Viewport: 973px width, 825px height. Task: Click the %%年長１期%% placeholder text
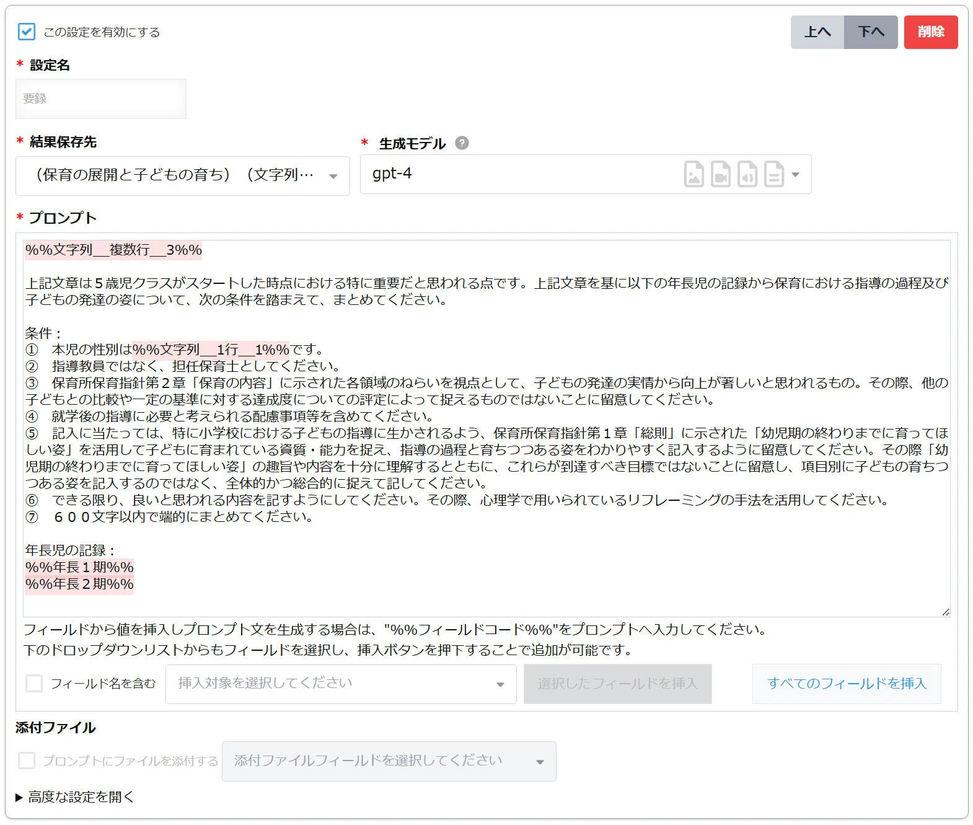click(x=79, y=567)
